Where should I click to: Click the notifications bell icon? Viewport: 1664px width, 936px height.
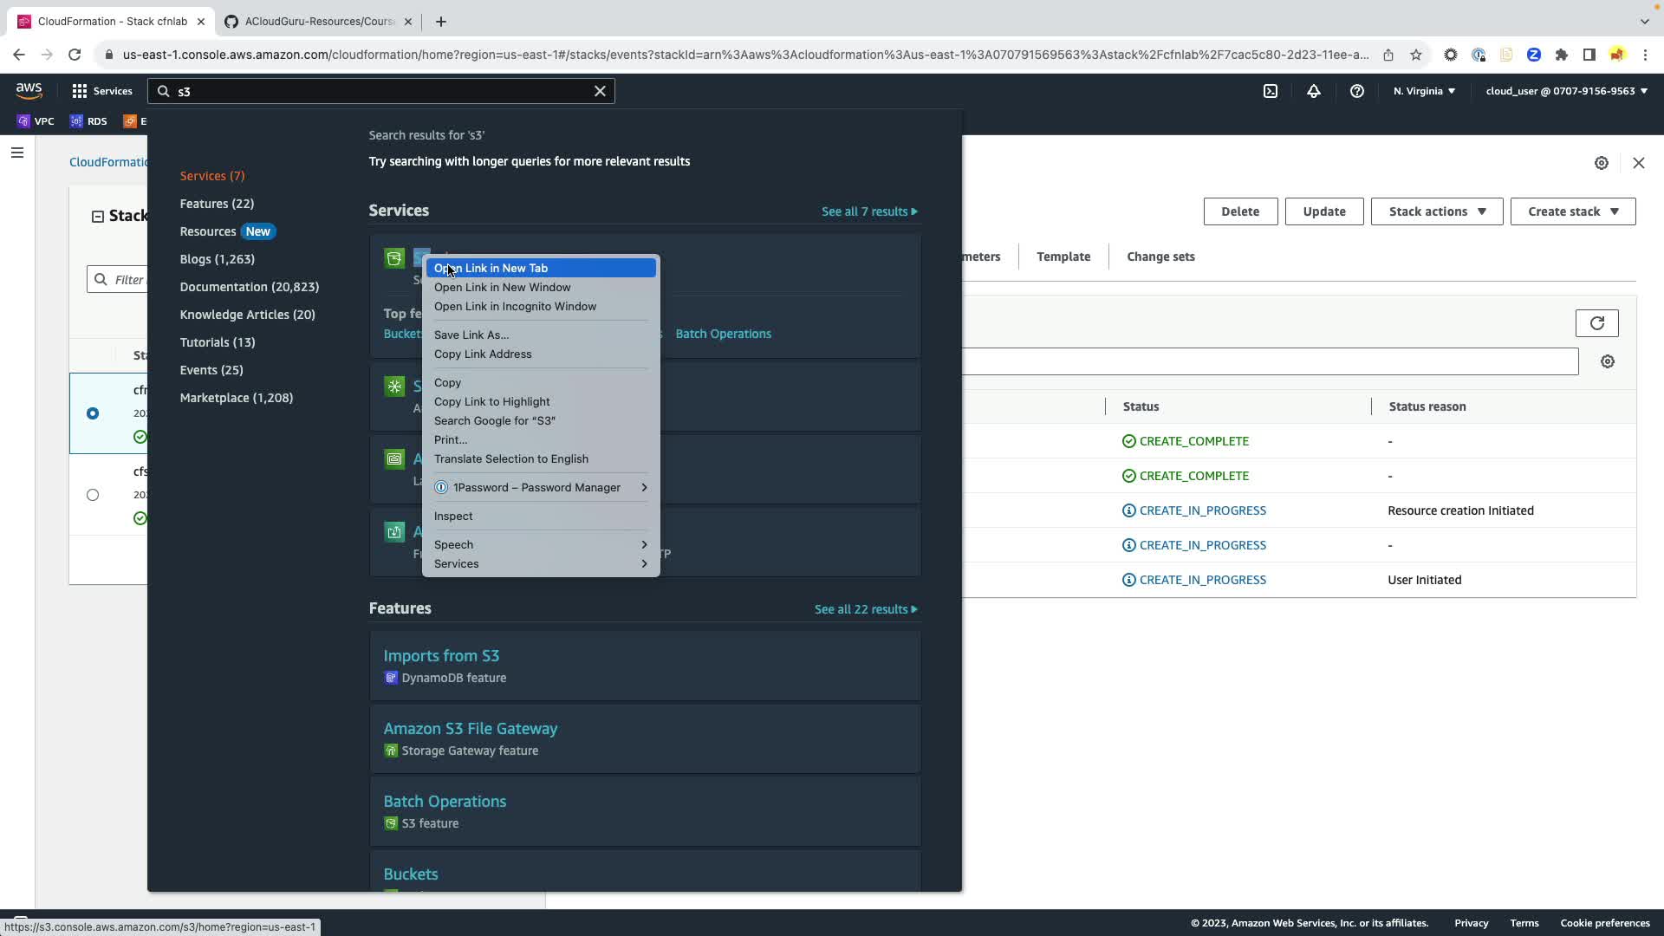[1314, 91]
